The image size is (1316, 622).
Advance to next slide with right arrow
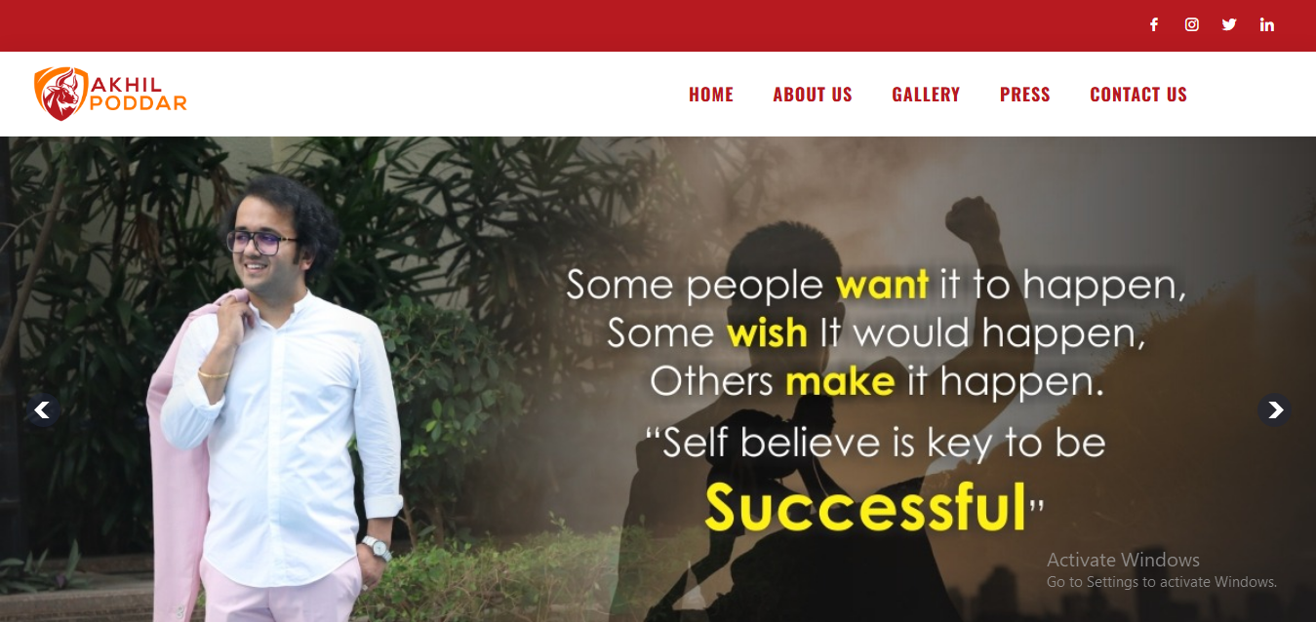tap(1274, 410)
